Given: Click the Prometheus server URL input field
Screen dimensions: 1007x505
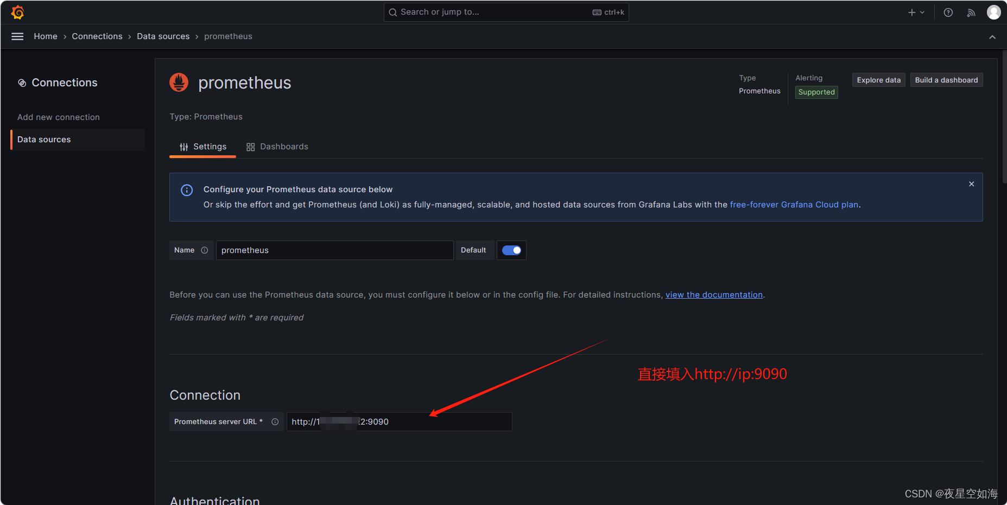Looking at the screenshot, I should pyautogui.click(x=434, y=422).
